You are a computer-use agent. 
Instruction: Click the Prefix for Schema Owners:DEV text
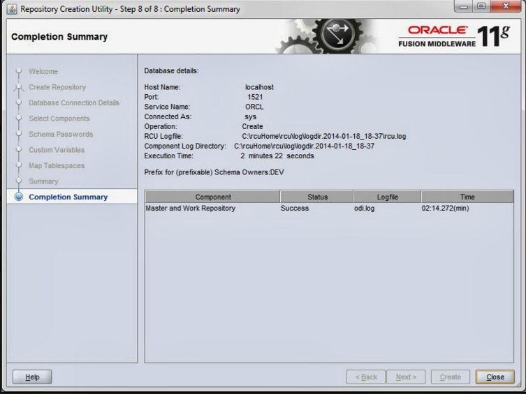pyautogui.click(x=214, y=172)
